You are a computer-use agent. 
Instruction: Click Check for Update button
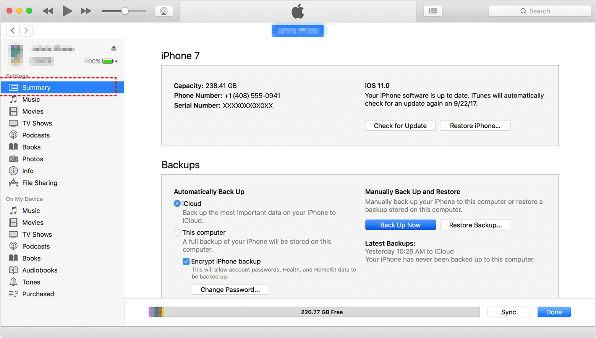pos(400,126)
